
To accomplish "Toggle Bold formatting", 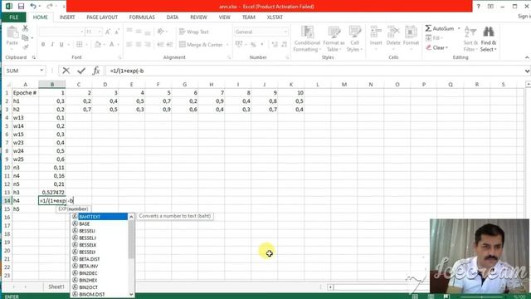I will click(x=43, y=44).
